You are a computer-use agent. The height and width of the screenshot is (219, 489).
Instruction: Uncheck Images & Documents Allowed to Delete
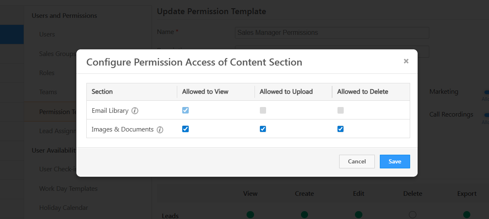[x=340, y=129]
